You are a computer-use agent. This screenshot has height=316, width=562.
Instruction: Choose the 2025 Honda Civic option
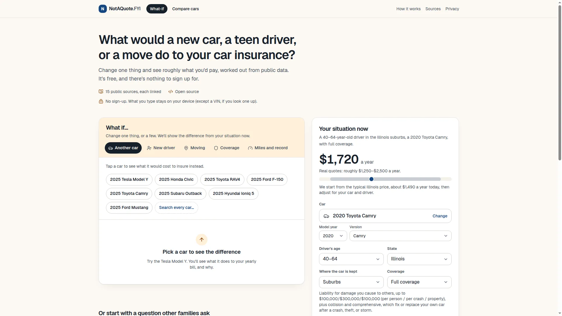click(x=176, y=179)
